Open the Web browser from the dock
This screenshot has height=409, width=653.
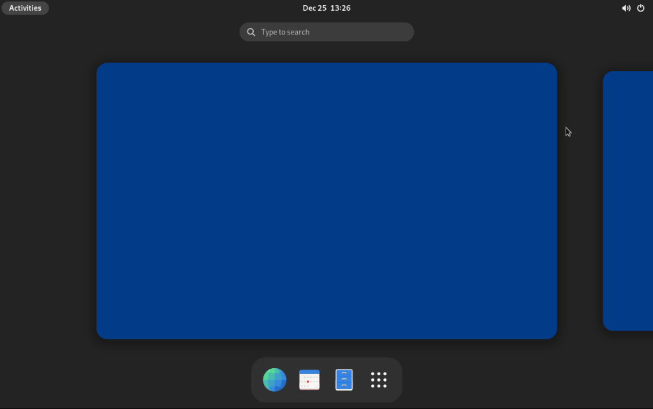coord(274,379)
